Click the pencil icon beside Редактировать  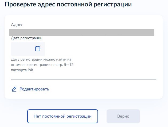pyautogui.click(x=14, y=89)
